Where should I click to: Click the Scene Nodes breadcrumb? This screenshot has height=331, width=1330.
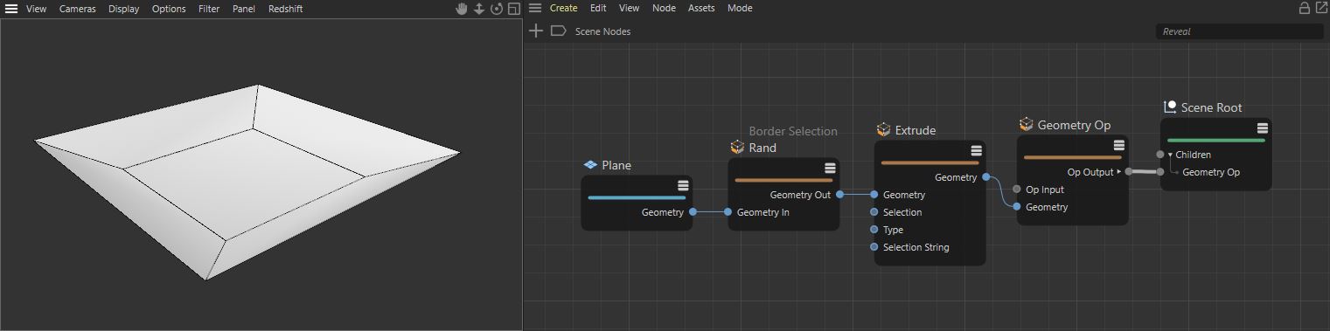[602, 31]
